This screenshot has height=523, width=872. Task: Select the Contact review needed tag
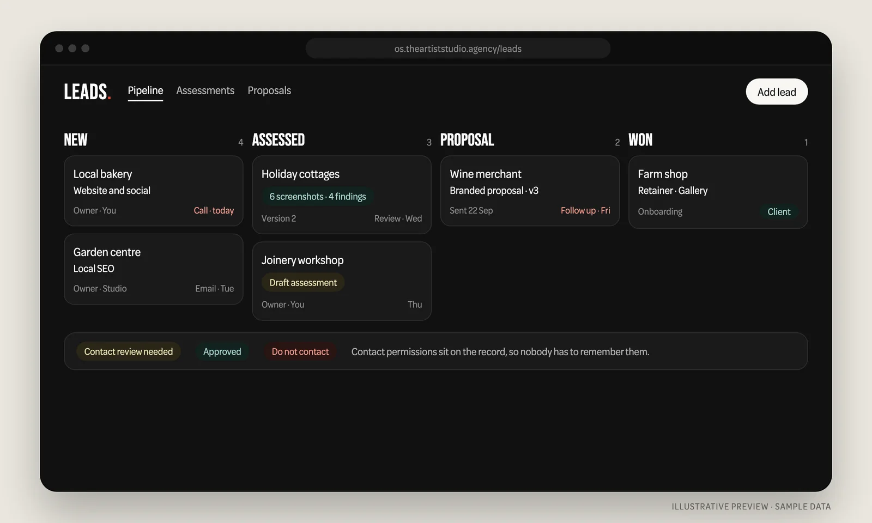click(129, 352)
